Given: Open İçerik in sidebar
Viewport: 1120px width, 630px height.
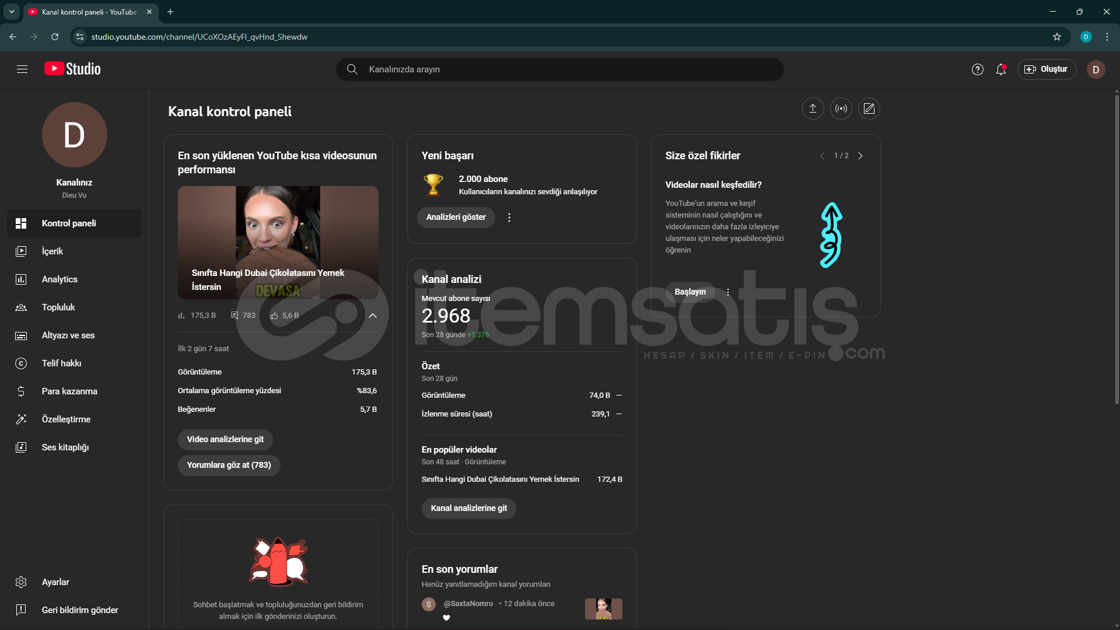Looking at the screenshot, I should click(74, 251).
